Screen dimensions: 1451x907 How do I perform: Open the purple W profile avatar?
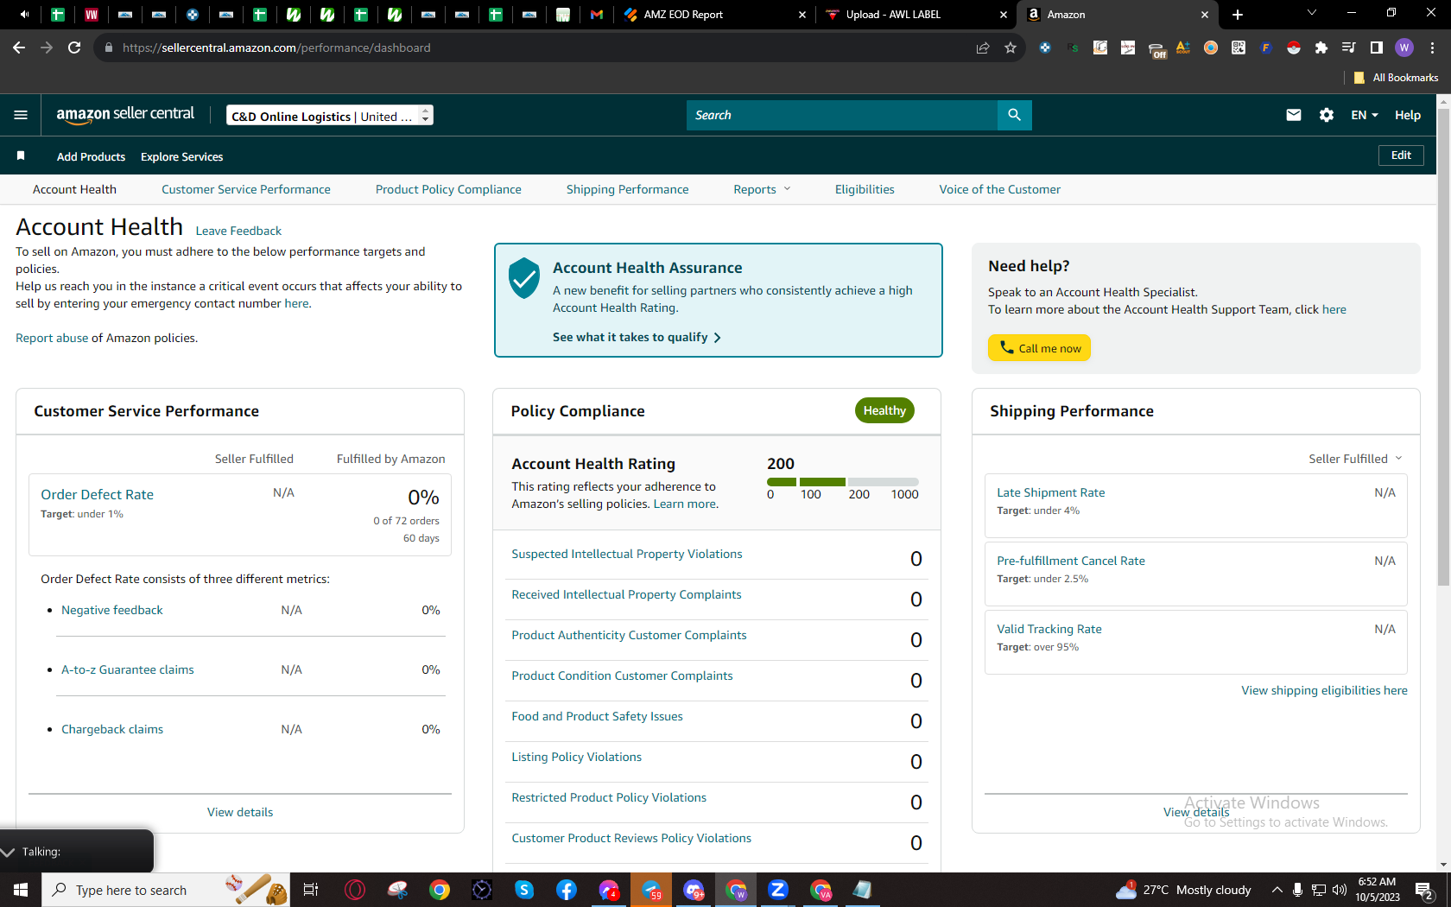(x=1404, y=48)
